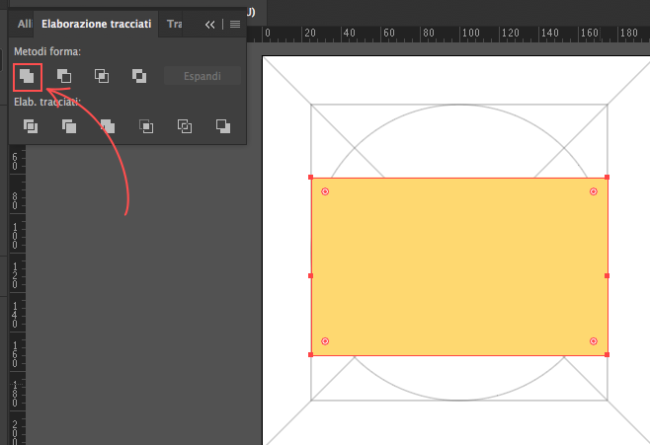
Task: Click the vertical ruler at mark 120
Action: (x=15, y=275)
